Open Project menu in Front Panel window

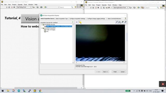(14, 5)
